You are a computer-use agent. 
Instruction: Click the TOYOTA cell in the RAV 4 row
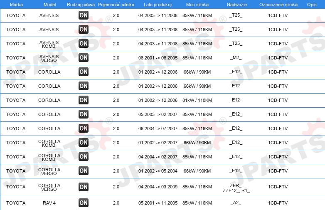click(16, 203)
